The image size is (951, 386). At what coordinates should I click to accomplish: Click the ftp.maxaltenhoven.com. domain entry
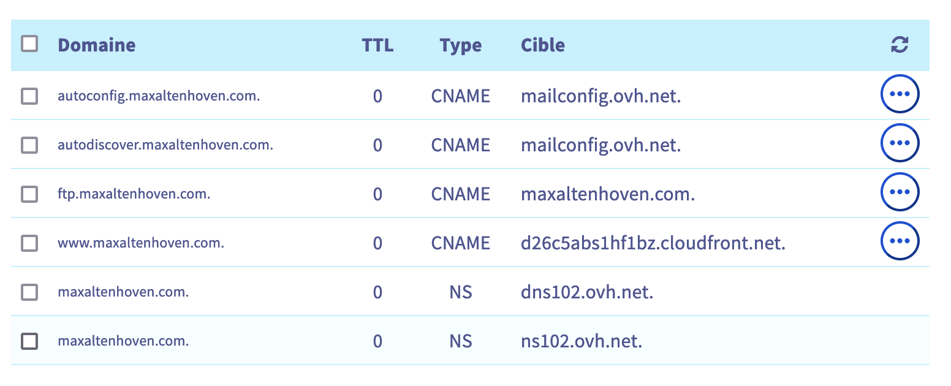tap(134, 194)
